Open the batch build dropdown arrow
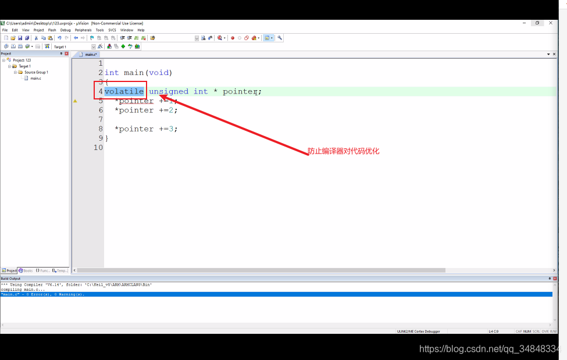Viewport: 567px width, 360px height. (32, 47)
